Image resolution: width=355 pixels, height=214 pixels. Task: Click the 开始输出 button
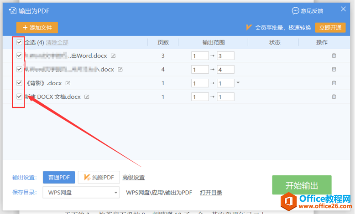click(302, 185)
